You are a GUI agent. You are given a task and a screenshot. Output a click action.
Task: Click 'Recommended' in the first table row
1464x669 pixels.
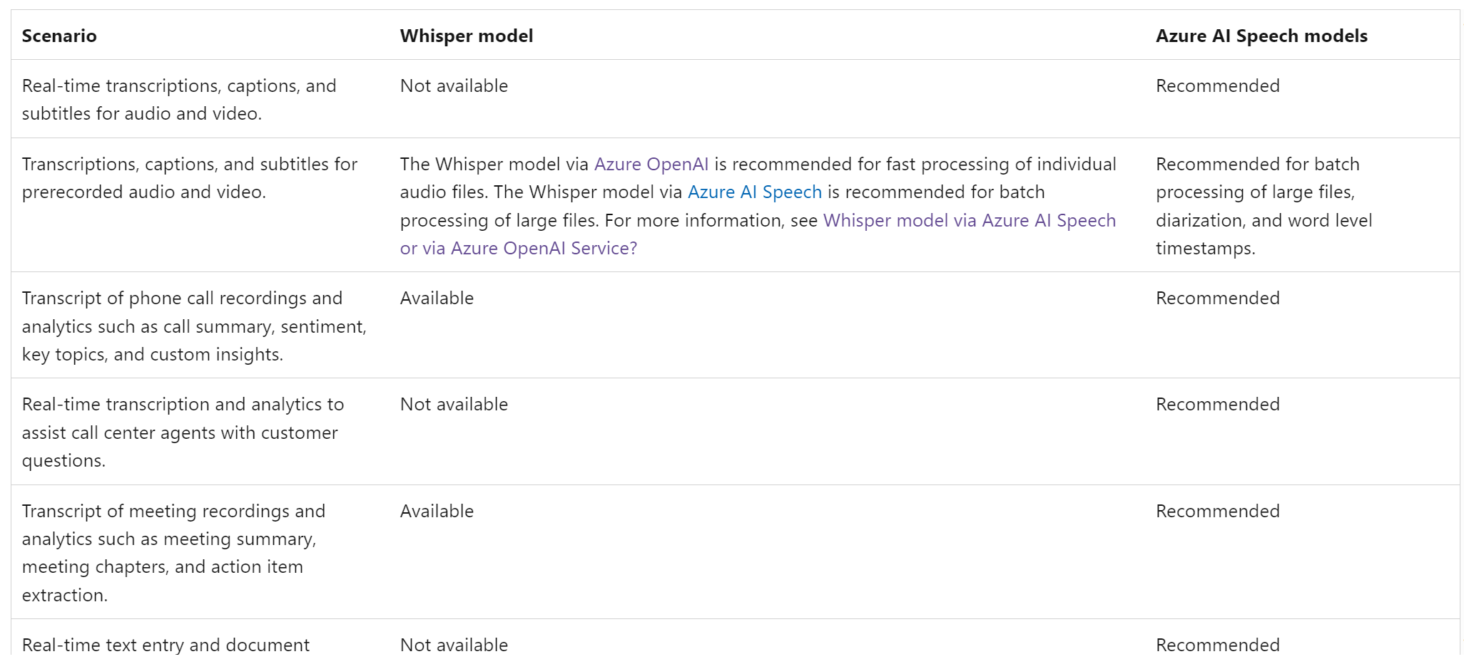(x=1217, y=86)
